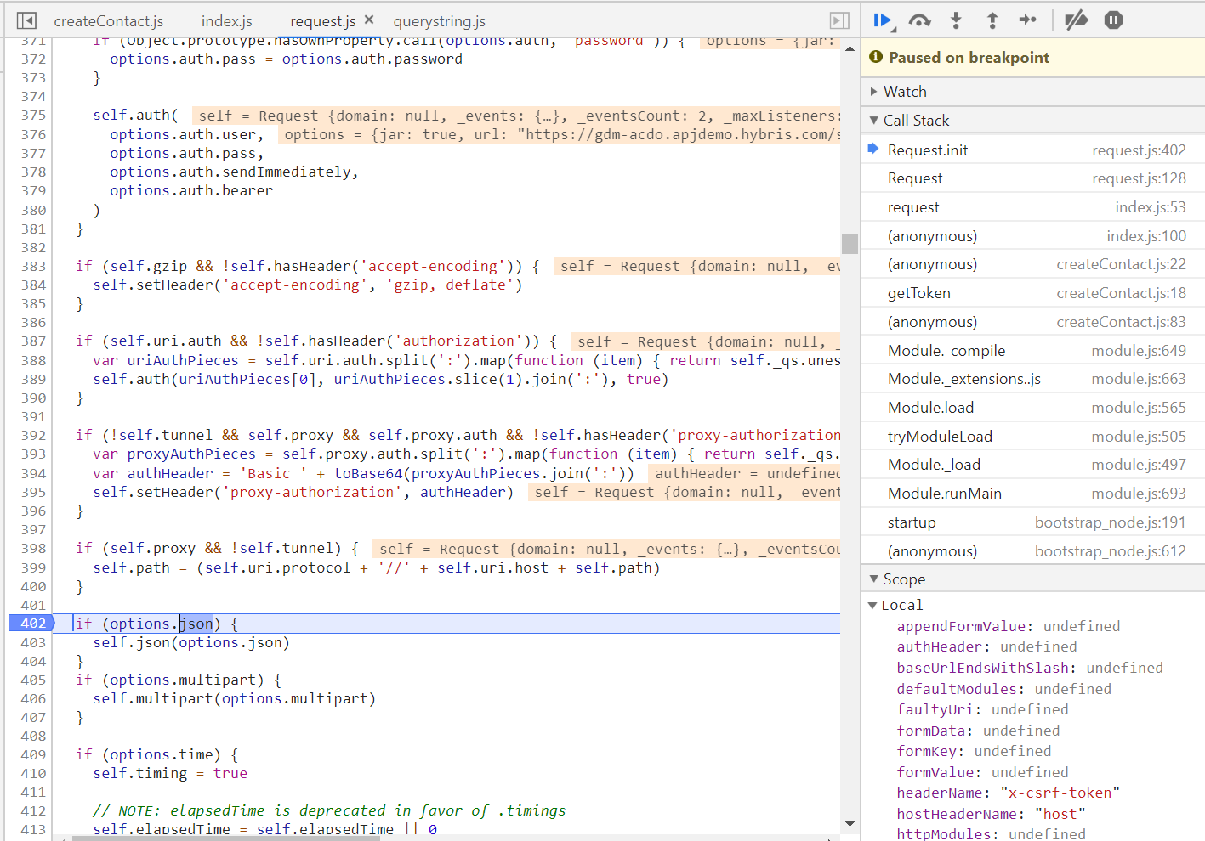Expand the Watch section
Viewport: 1205px width, 841px height.
[1032, 92]
